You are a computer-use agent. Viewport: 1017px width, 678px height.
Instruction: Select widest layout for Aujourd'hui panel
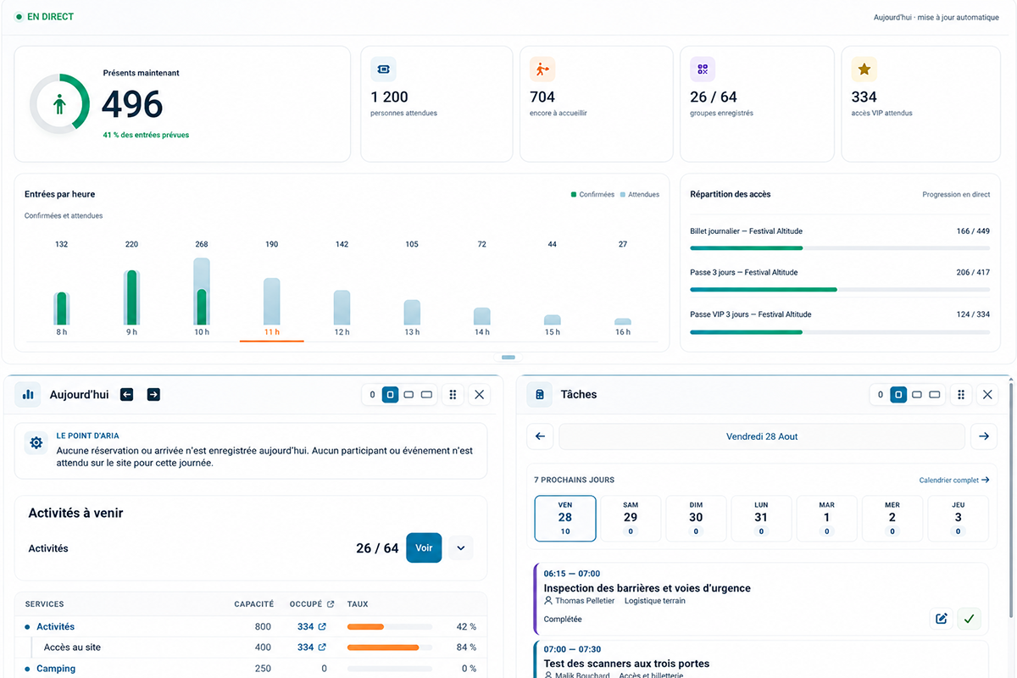tap(427, 395)
